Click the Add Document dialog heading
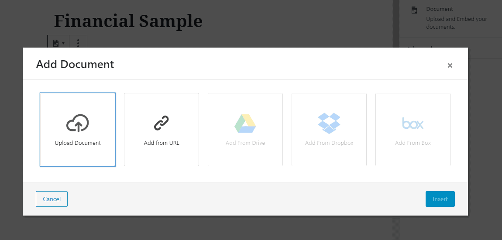 pyautogui.click(x=75, y=64)
